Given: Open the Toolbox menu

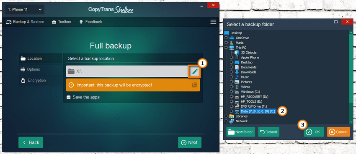Looking at the screenshot, I should pyautogui.click(x=61, y=22).
